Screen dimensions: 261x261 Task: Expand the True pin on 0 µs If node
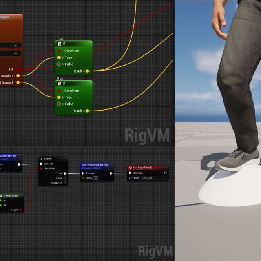(x=63, y=97)
